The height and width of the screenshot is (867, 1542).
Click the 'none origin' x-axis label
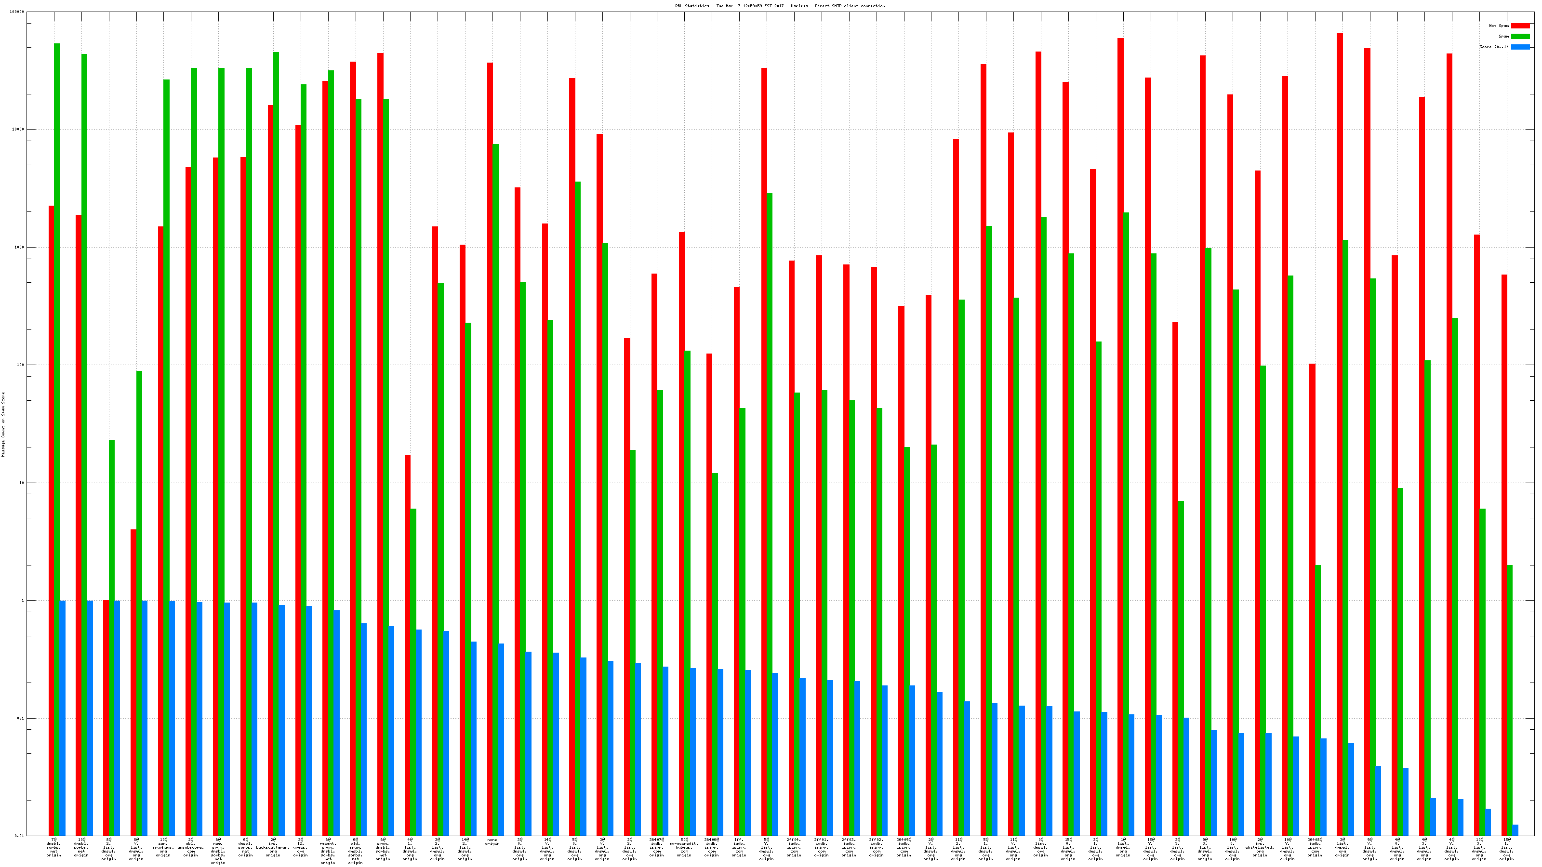tap(492, 842)
